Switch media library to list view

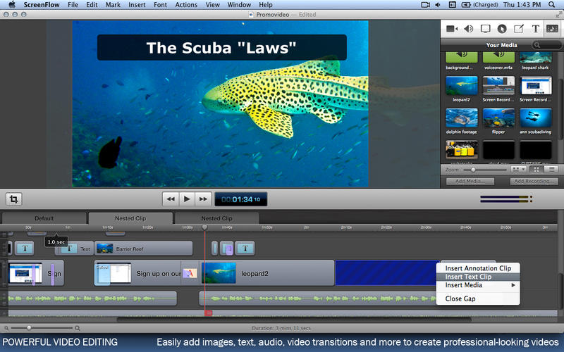(551, 170)
